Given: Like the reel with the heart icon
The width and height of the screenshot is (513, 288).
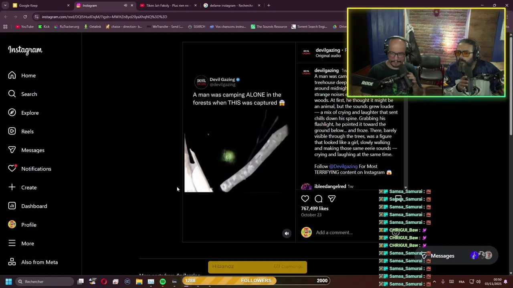Looking at the screenshot, I should [305, 199].
